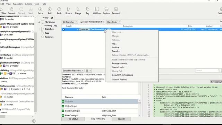Click the Commit toolbar icon
The width and height of the screenshot is (222, 125).
[x=11, y=11]
